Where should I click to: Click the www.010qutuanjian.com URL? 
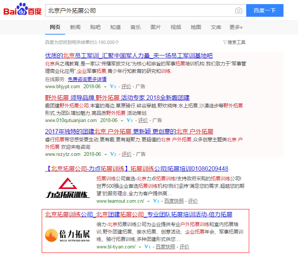click(x=71, y=121)
